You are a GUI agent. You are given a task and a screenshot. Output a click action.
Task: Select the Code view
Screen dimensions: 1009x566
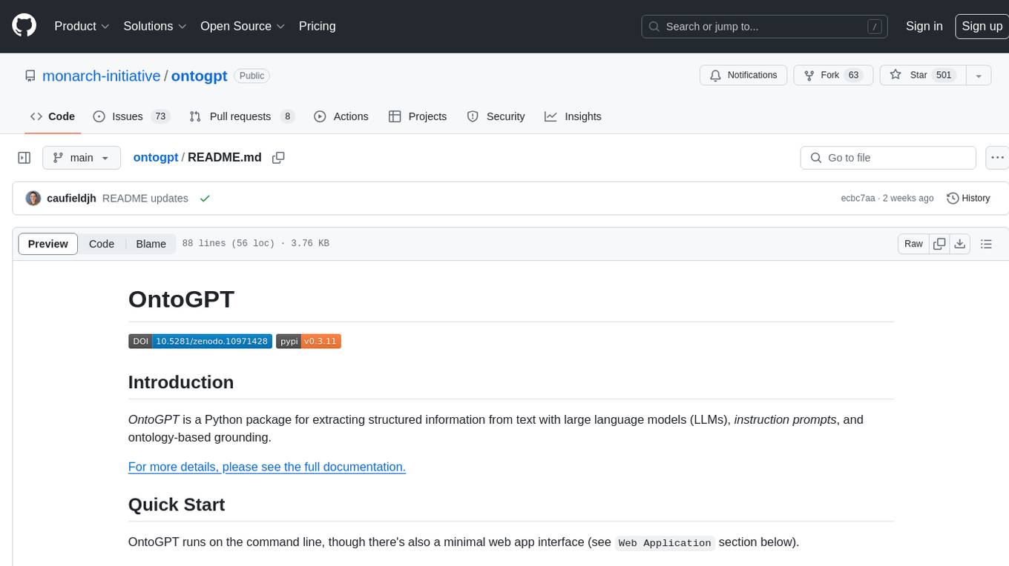coord(102,244)
